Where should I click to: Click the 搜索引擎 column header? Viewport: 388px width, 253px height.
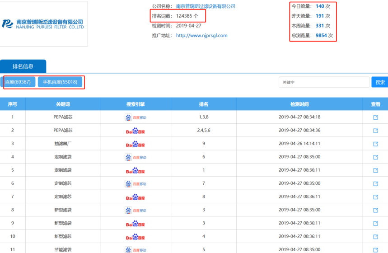[136, 104]
